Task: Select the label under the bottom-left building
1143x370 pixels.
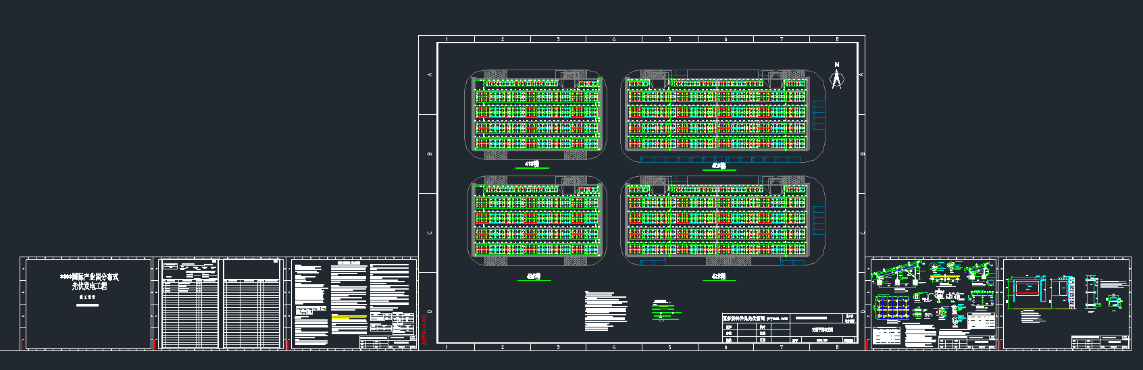Action: tap(533, 276)
